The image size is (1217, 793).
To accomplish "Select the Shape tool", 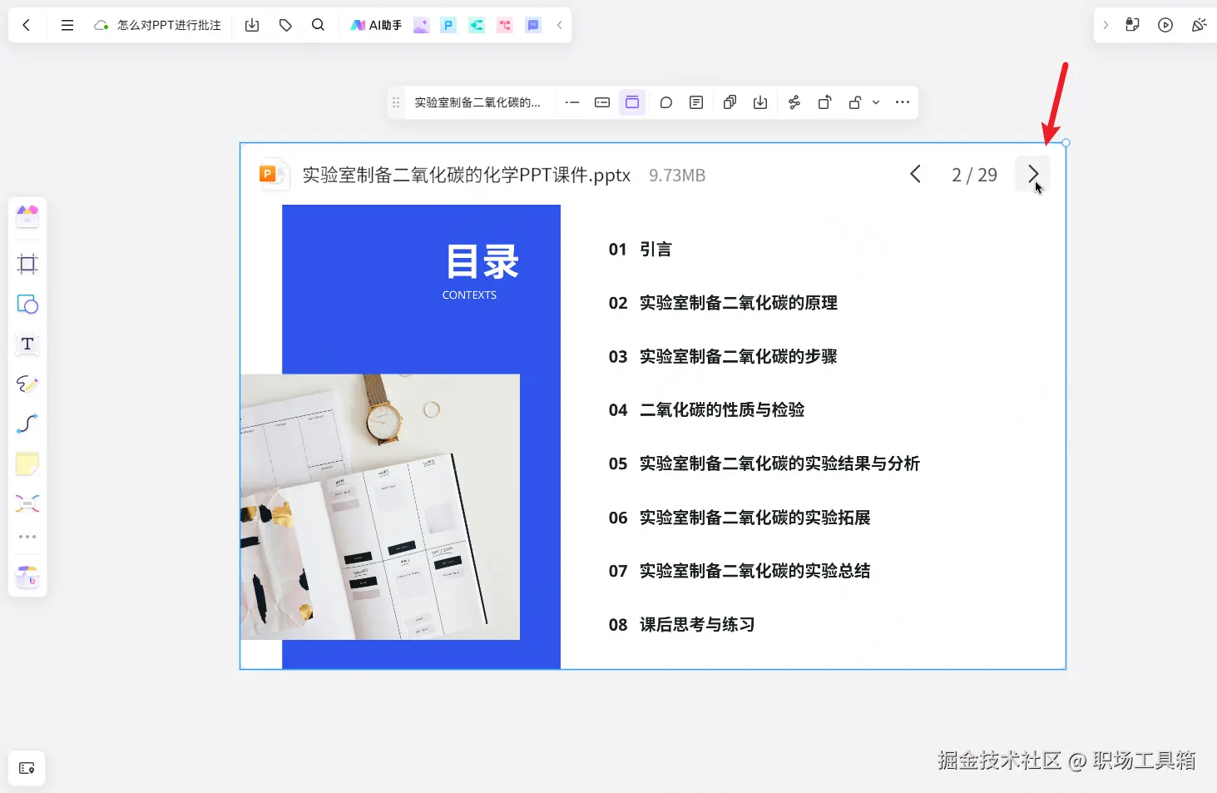I will 27,304.
